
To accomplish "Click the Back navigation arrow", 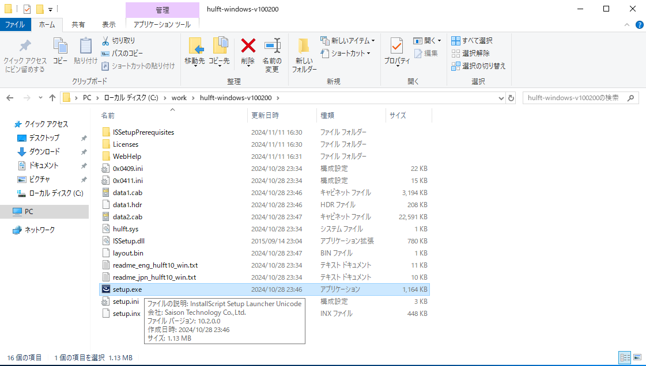I will (x=10, y=98).
